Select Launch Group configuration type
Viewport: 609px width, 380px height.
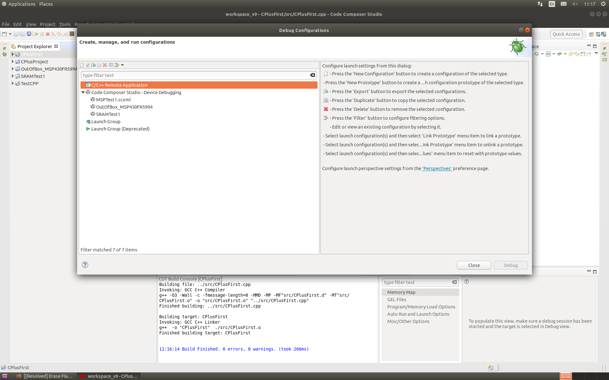point(106,122)
